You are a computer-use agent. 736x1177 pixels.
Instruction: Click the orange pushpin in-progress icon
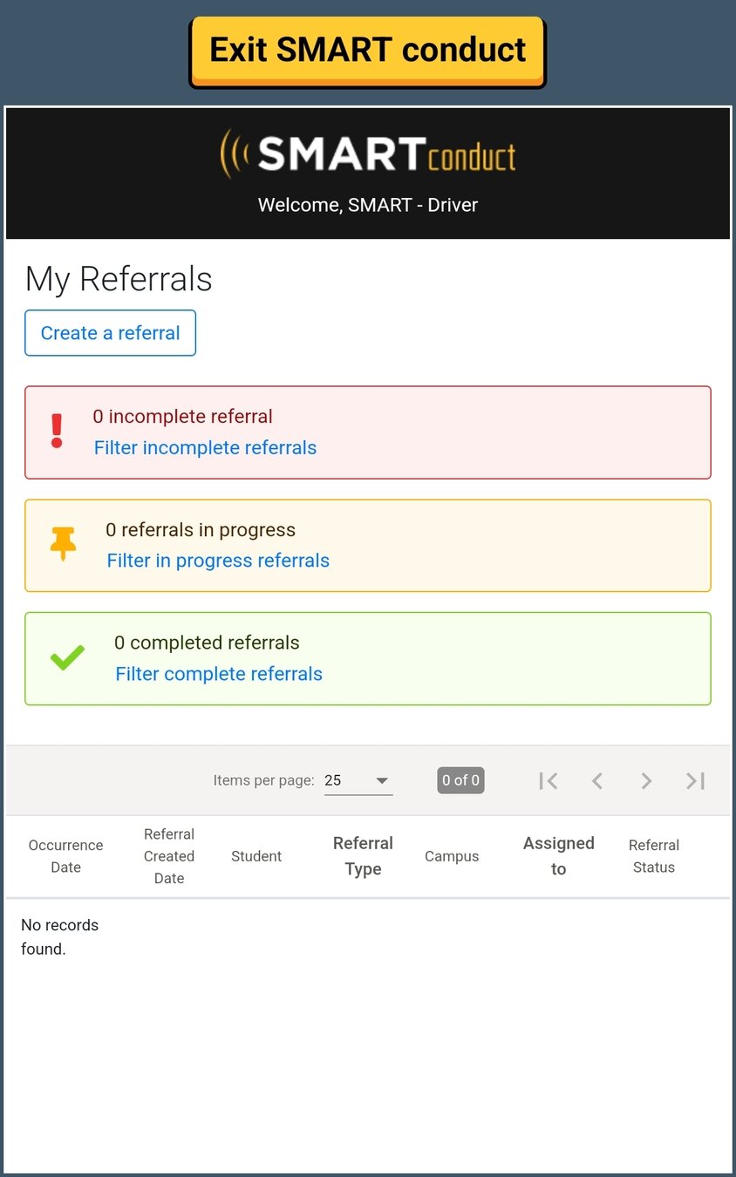[x=63, y=544]
